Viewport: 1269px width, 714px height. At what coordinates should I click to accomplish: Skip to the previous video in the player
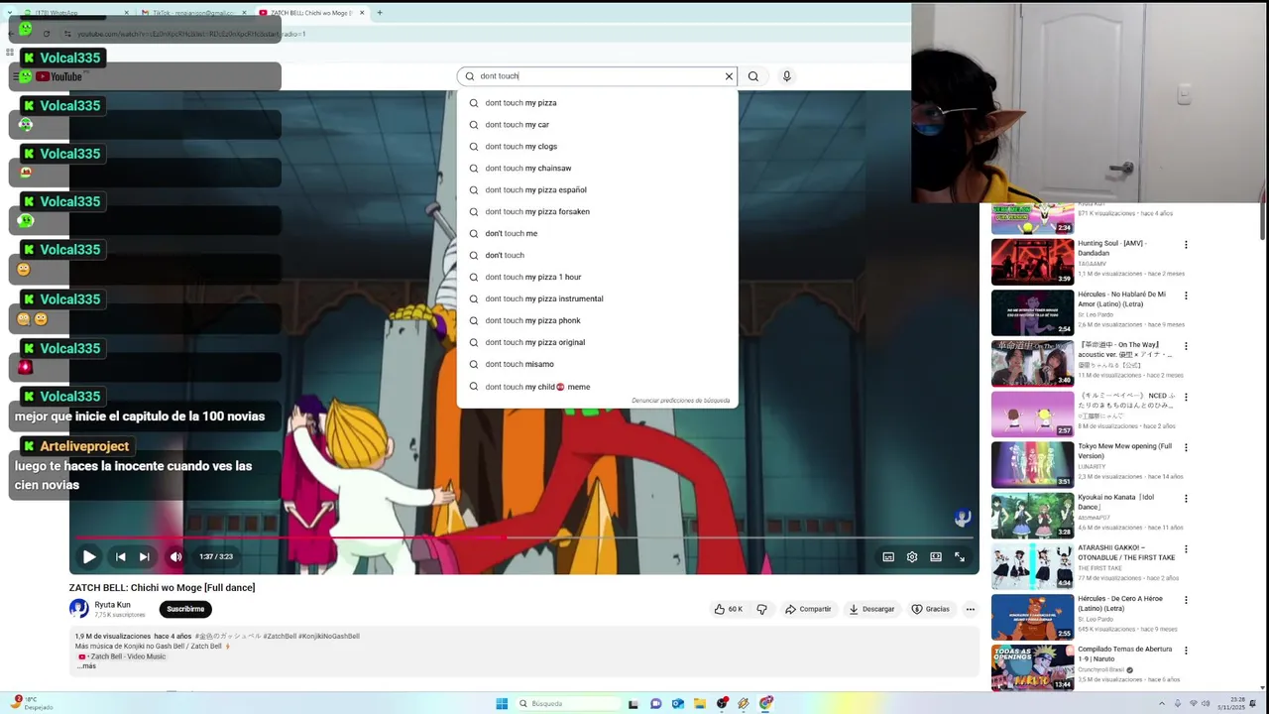pyautogui.click(x=121, y=556)
